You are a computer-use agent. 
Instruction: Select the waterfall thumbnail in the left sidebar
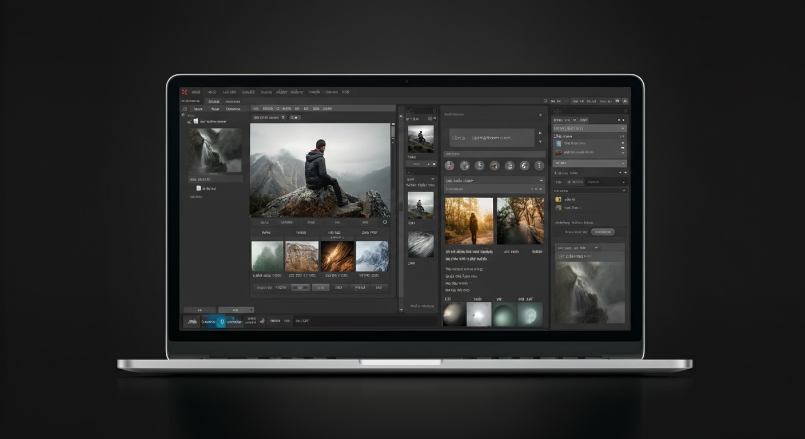(214, 149)
